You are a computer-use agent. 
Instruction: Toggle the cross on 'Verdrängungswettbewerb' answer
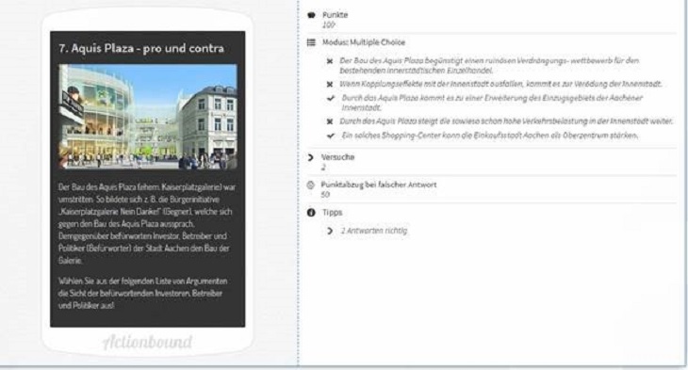(330, 61)
